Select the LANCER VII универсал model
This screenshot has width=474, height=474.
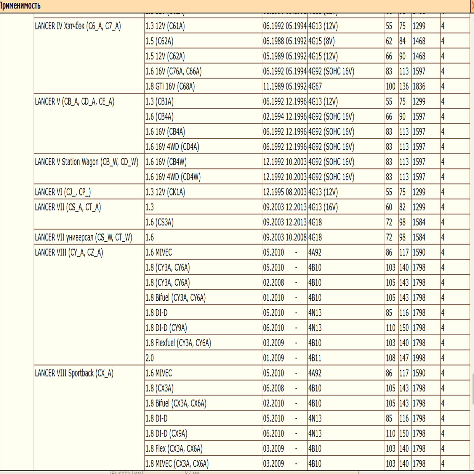[x=84, y=237]
